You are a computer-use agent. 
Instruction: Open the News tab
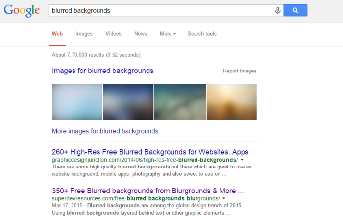point(141,34)
